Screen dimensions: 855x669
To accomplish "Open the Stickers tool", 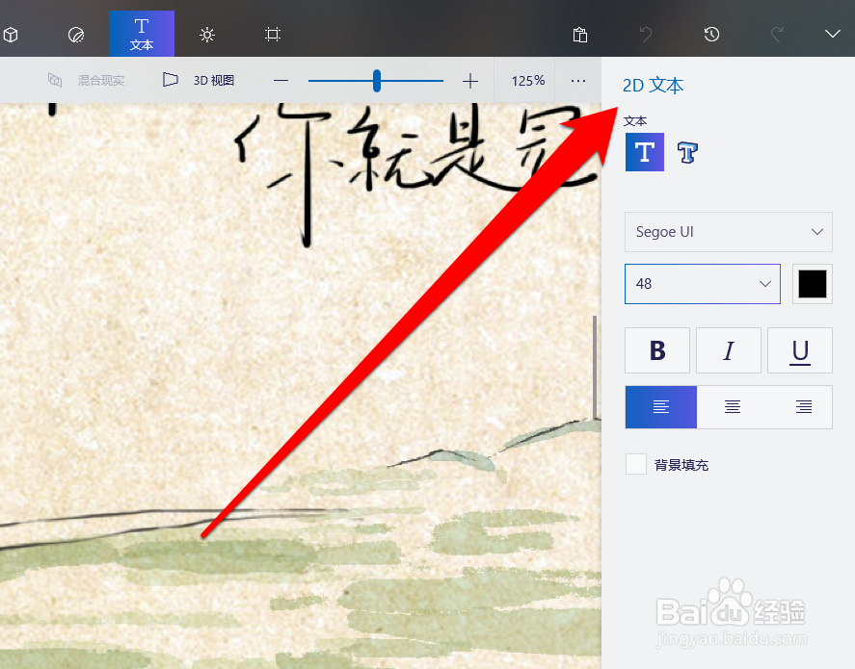I will coord(76,35).
